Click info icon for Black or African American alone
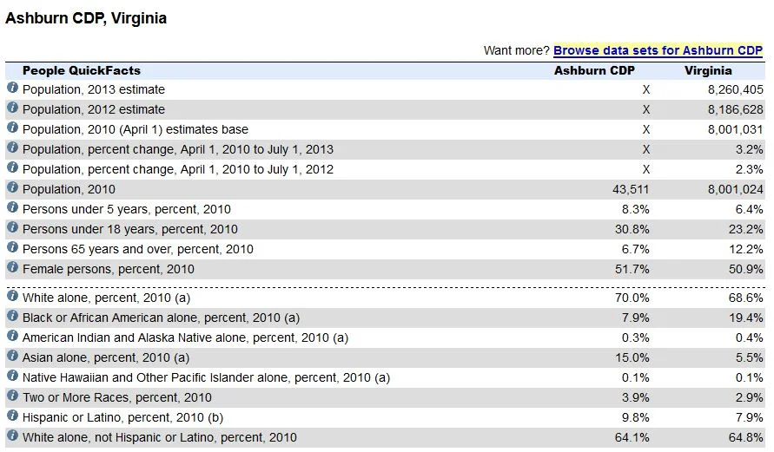This screenshot has width=774, height=452. 12,317
